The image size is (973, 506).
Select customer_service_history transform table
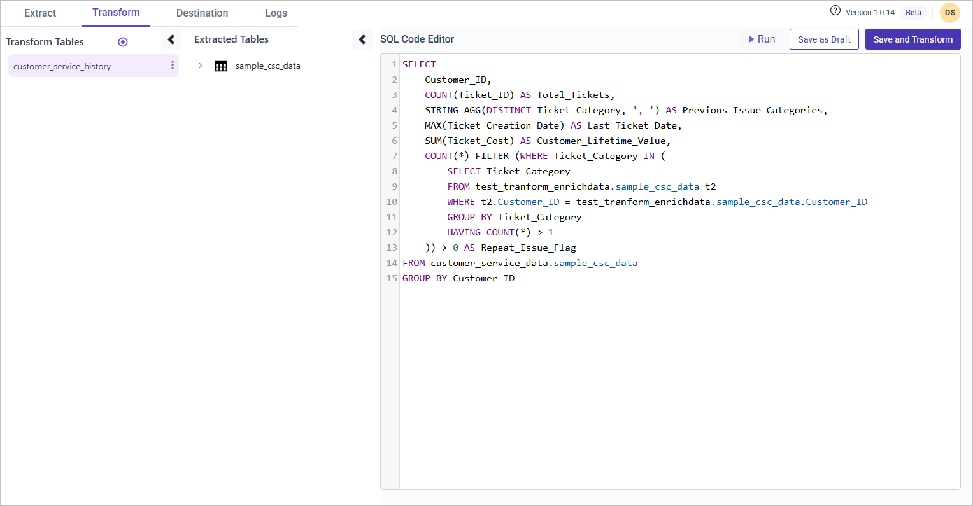62,66
